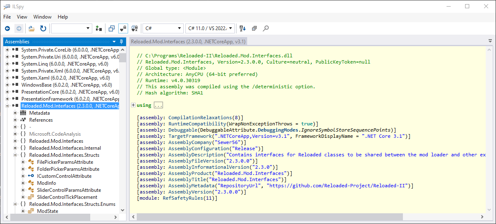Click the Manage assembly lists icon
The height and width of the screenshot is (224, 496).
[x=98, y=28]
